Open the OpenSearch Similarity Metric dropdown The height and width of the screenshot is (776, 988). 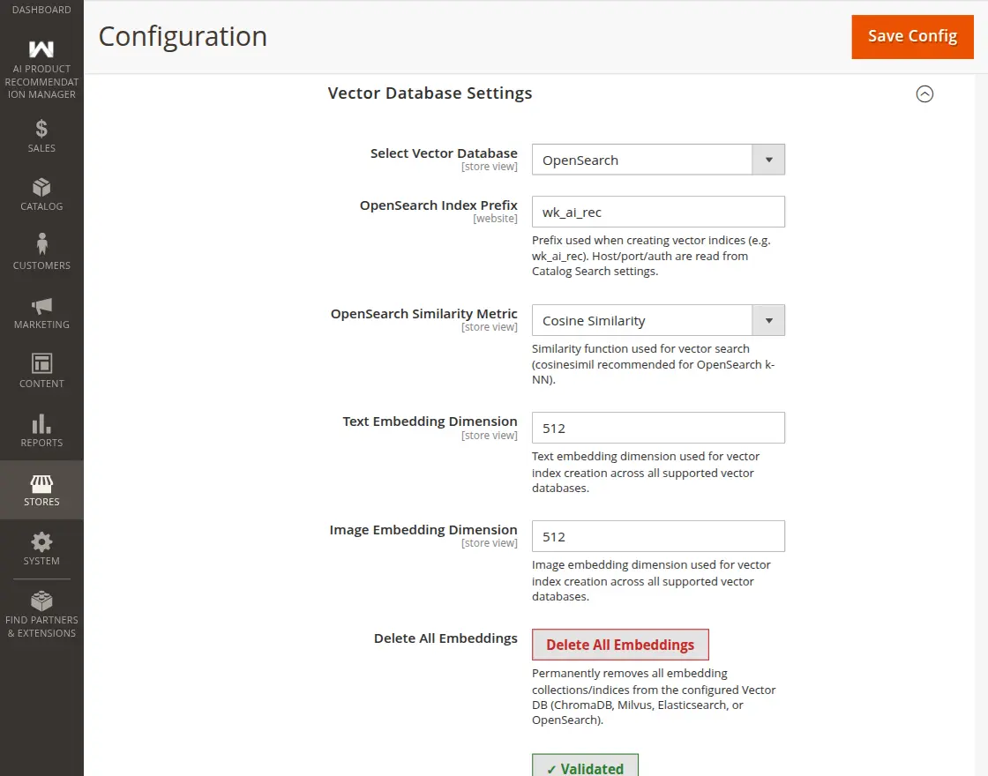click(658, 320)
